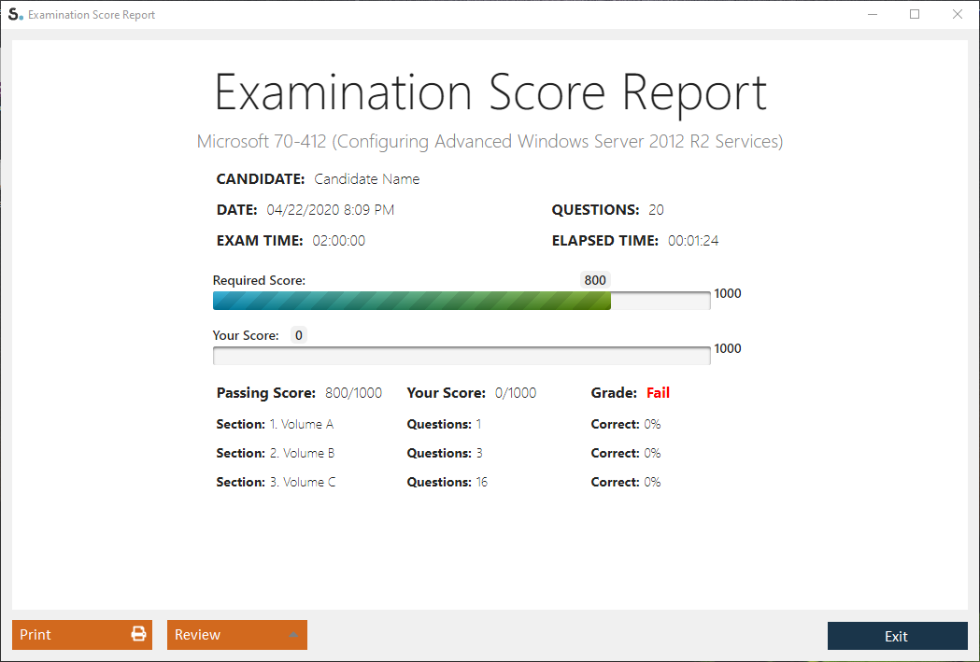This screenshot has height=662, width=980.
Task: Expand the Review dropdown arrow
Action: point(293,636)
